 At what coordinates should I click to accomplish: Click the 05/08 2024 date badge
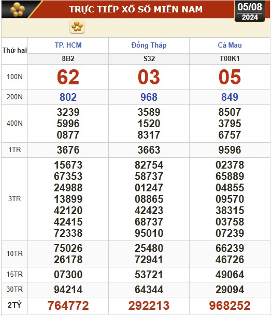click(250, 11)
